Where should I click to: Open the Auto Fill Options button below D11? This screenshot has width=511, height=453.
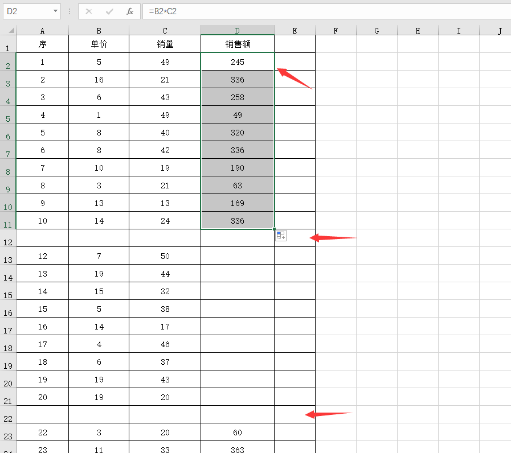click(x=281, y=236)
